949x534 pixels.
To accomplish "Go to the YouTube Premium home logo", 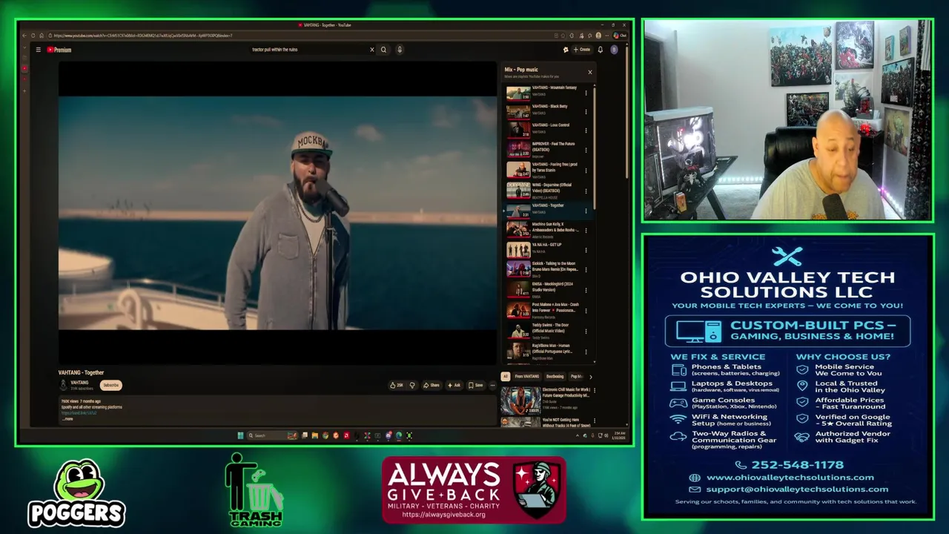I will 59,50.
